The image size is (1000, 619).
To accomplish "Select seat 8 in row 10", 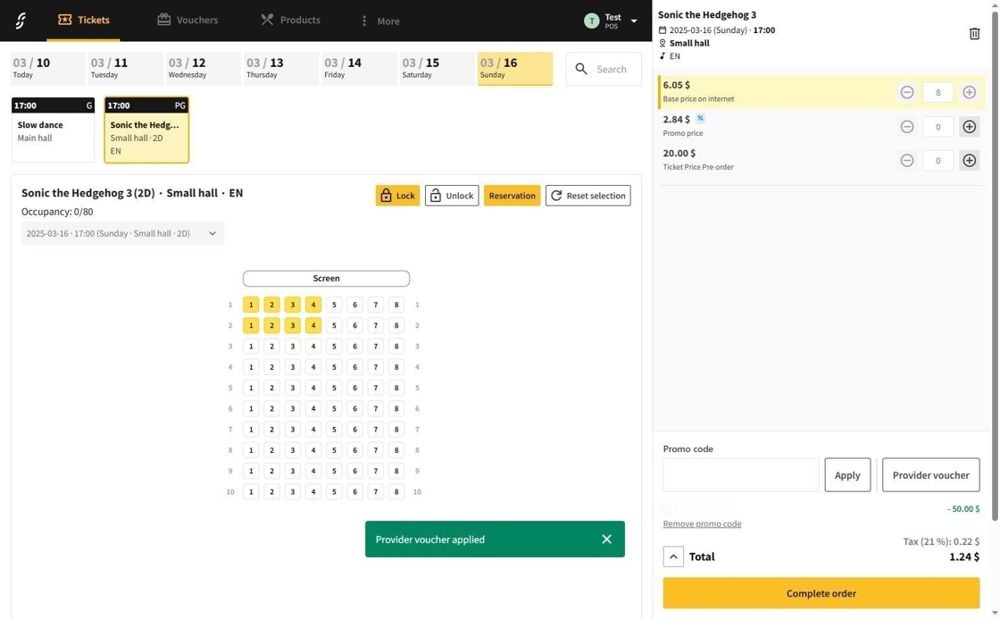I will pyautogui.click(x=396, y=492).
